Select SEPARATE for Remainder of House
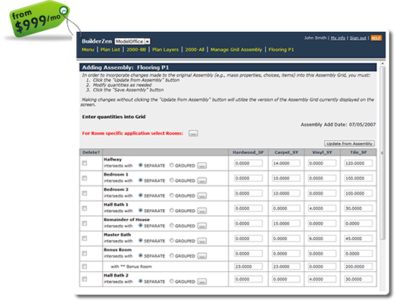 [140, 225]
